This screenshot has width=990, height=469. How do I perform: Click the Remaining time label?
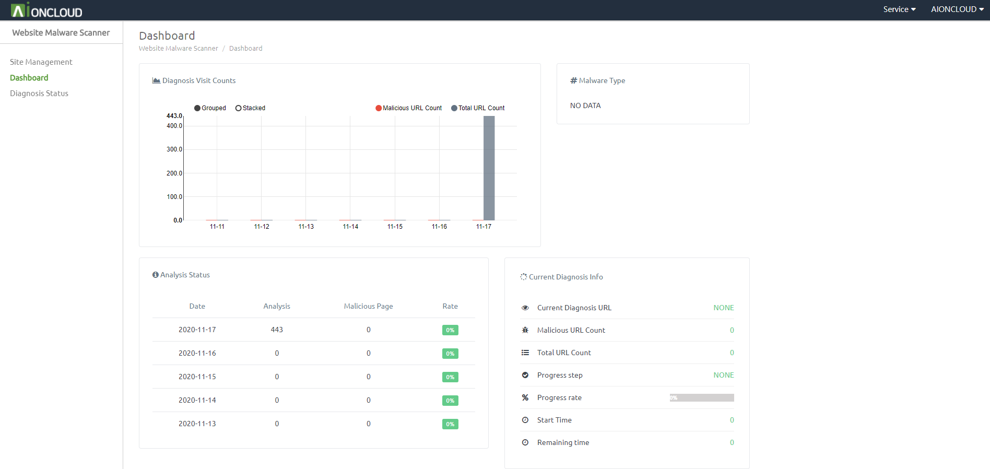(563, 443)
